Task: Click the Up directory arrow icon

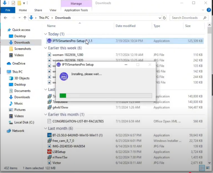Action: pyautogui.click(x=25, y=18)
